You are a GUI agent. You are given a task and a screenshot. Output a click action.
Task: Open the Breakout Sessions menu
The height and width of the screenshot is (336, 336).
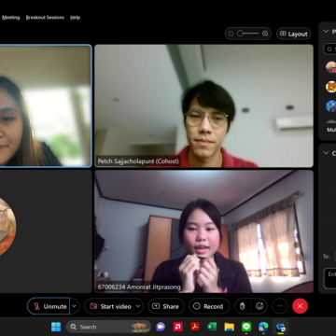(45, 18)
